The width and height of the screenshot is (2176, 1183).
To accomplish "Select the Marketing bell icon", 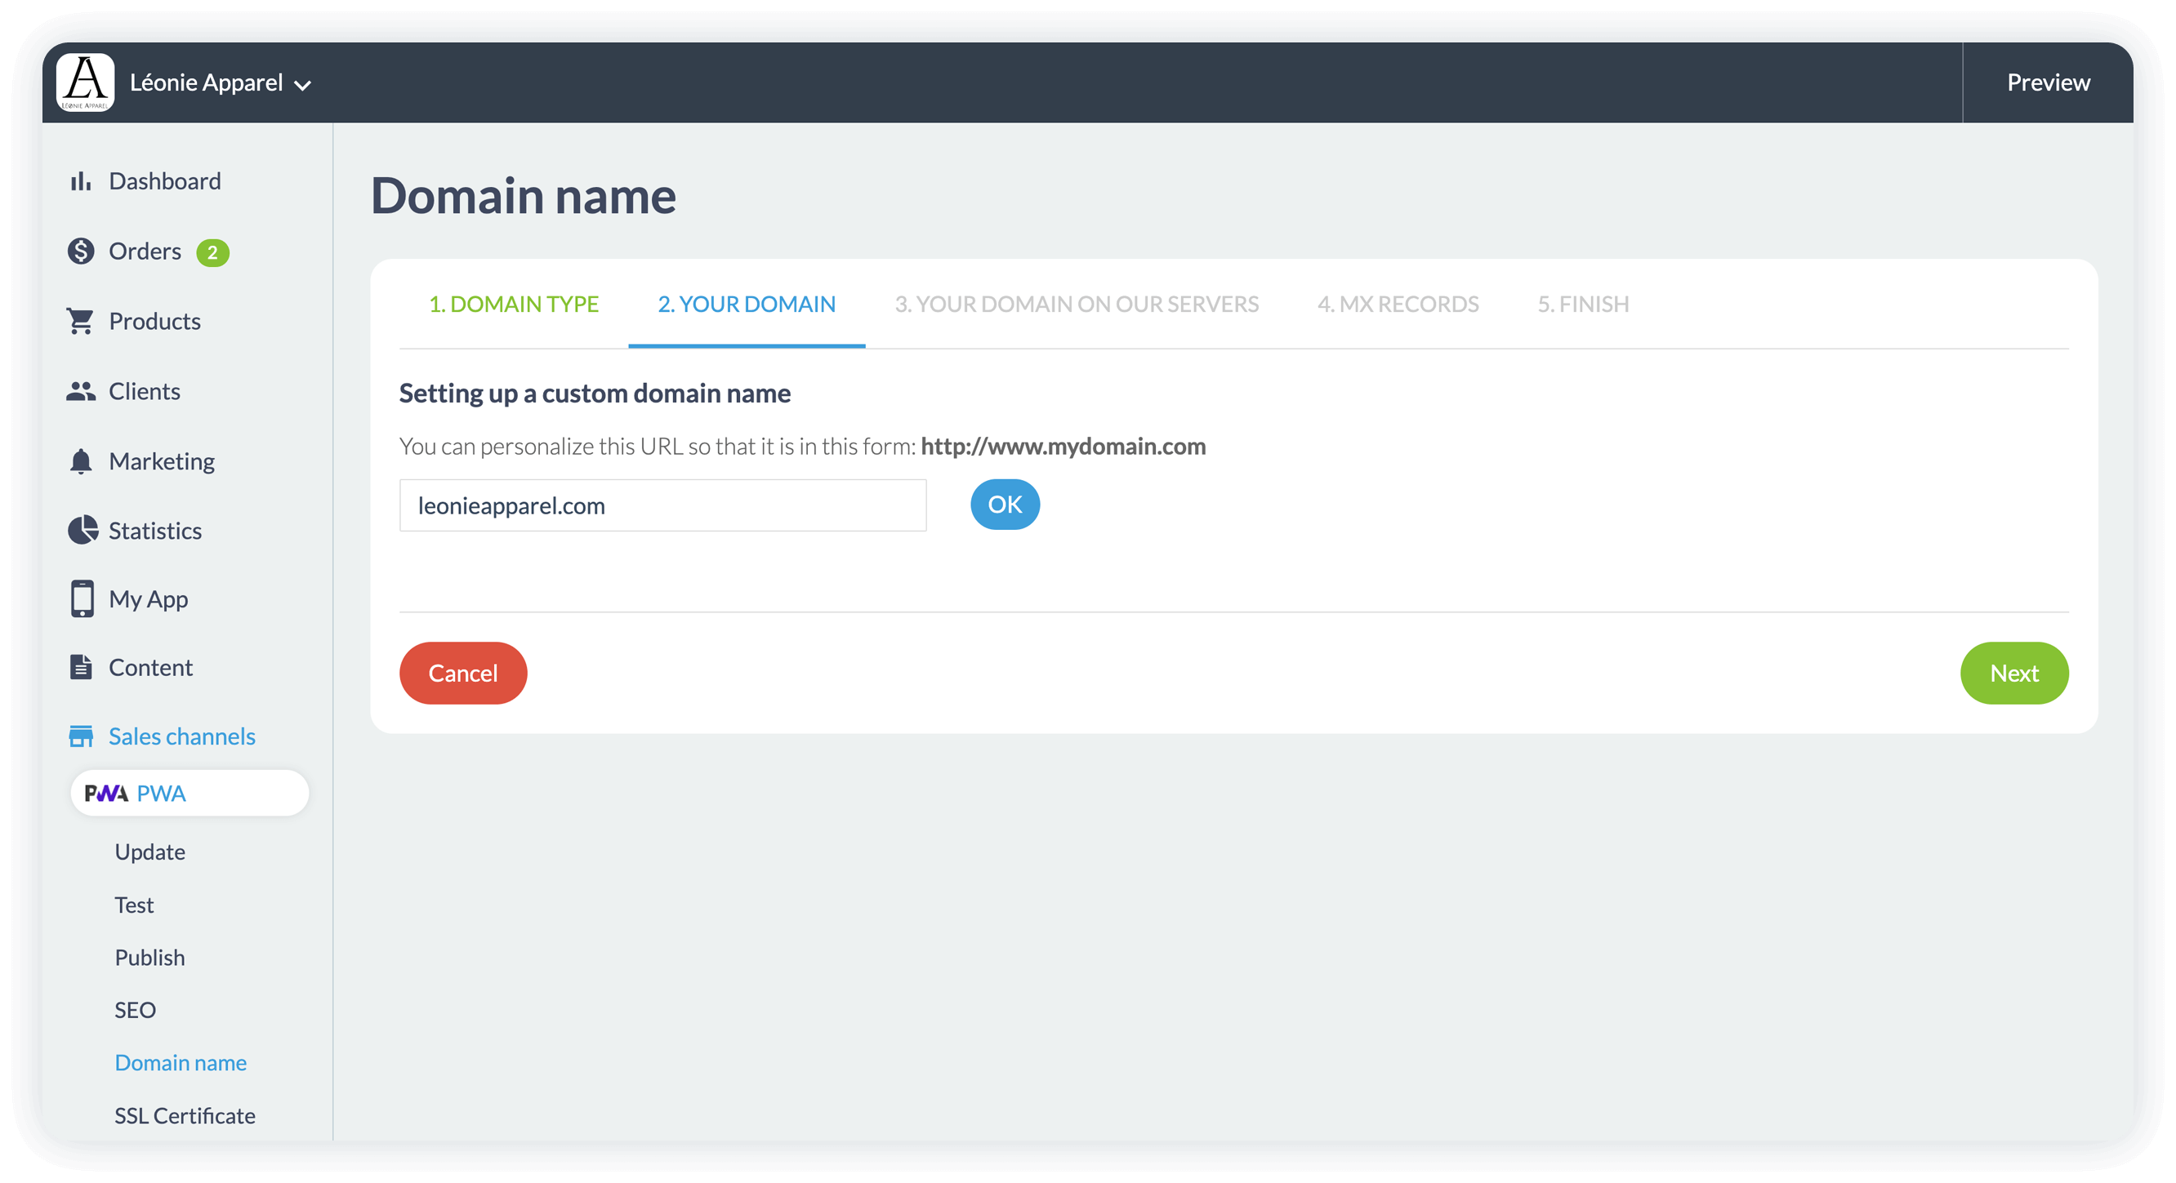I will 81,460.
